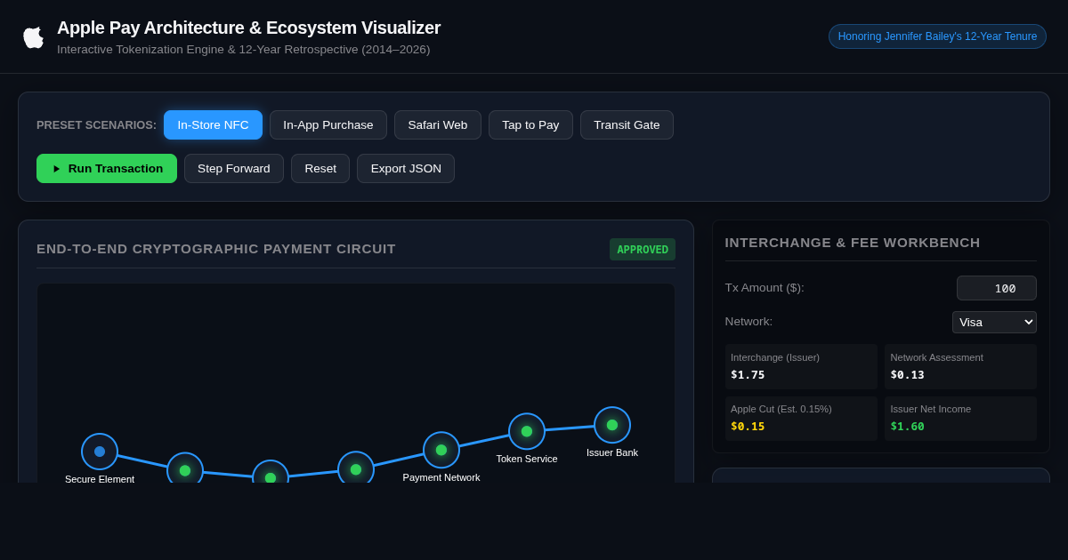Screen dimensions: 1068x560
Task: Click the Secure Element node
Action: (x=100, y=452)
